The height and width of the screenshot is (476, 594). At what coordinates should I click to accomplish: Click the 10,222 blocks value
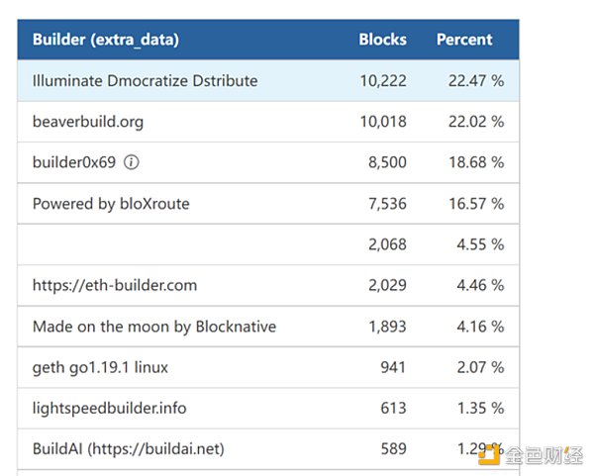click(x=383, y=81)
